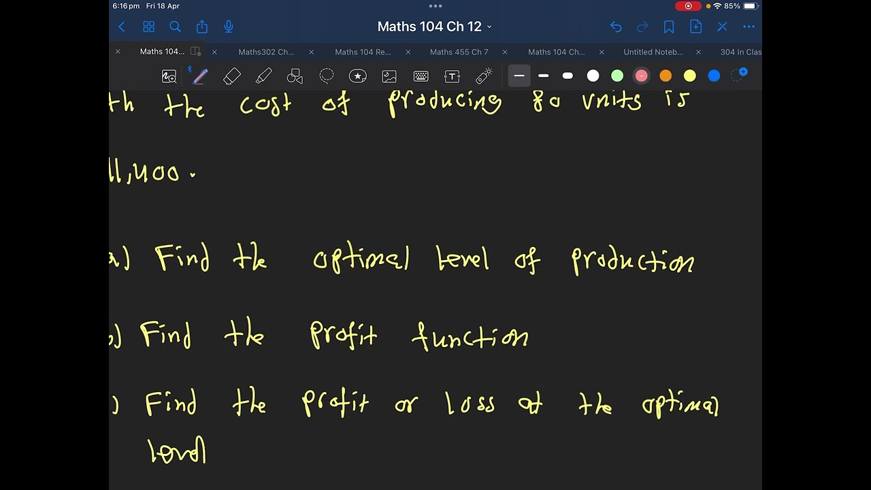Select the Eraser tool
This screenshot has height=490, width=871.
(x=232, y=76)
